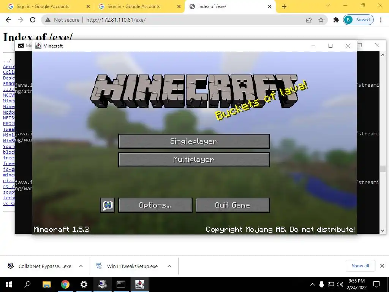Minimize the Minecraft window
The height and width of the screenshot is (292, 389).
click(313, 46)
